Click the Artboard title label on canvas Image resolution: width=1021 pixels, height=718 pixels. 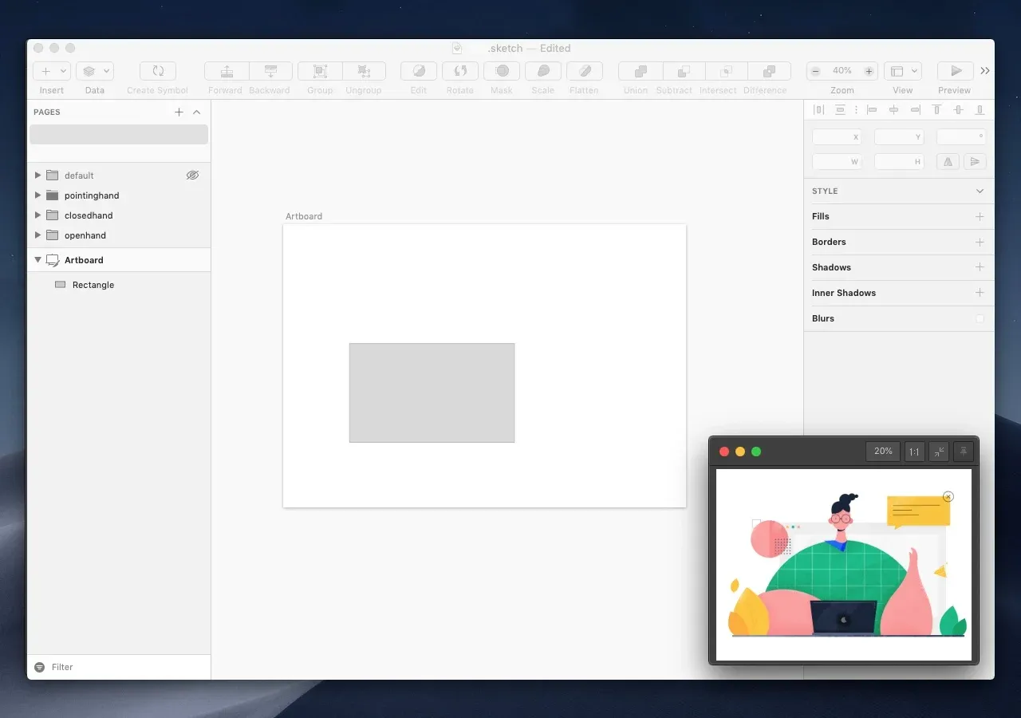[304, 216]
